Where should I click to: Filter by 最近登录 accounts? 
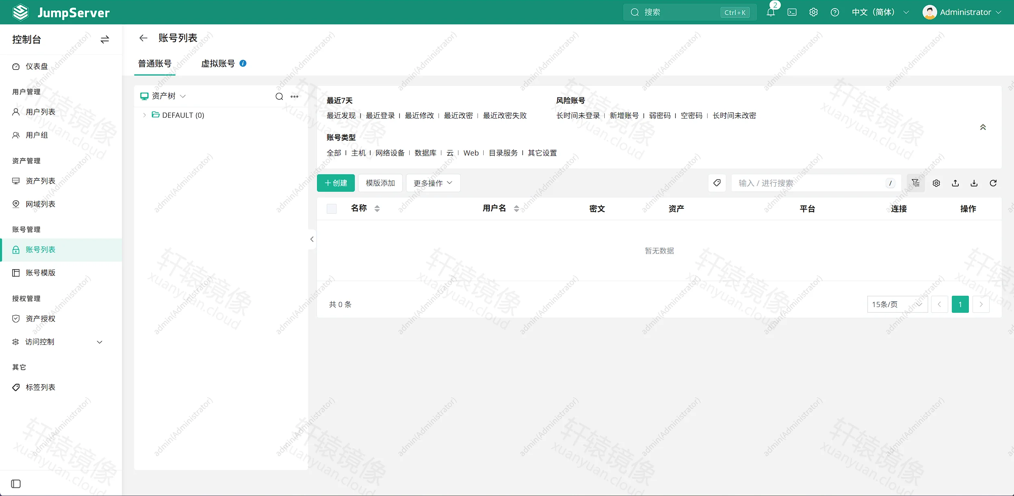[380, 115]
